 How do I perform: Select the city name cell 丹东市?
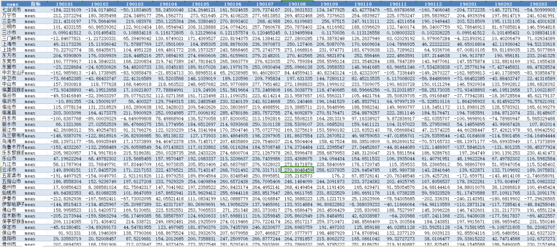12,117
